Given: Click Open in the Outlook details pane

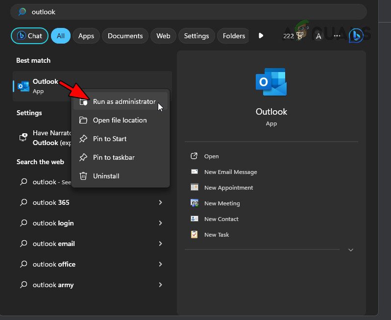Looking at the screenshot, I should [x=211, y=156].
